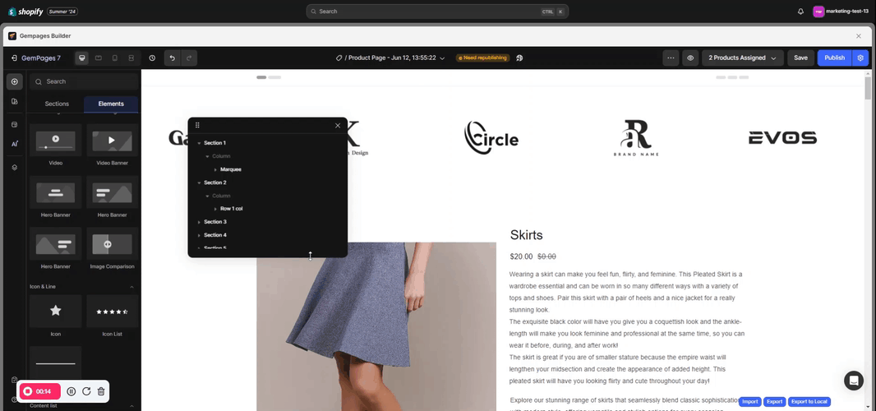Viewport: 876px width, 411px height.
Task: Expand Section 3 in the layer tree
Action: pyautogui.click(x=199, y=222)
